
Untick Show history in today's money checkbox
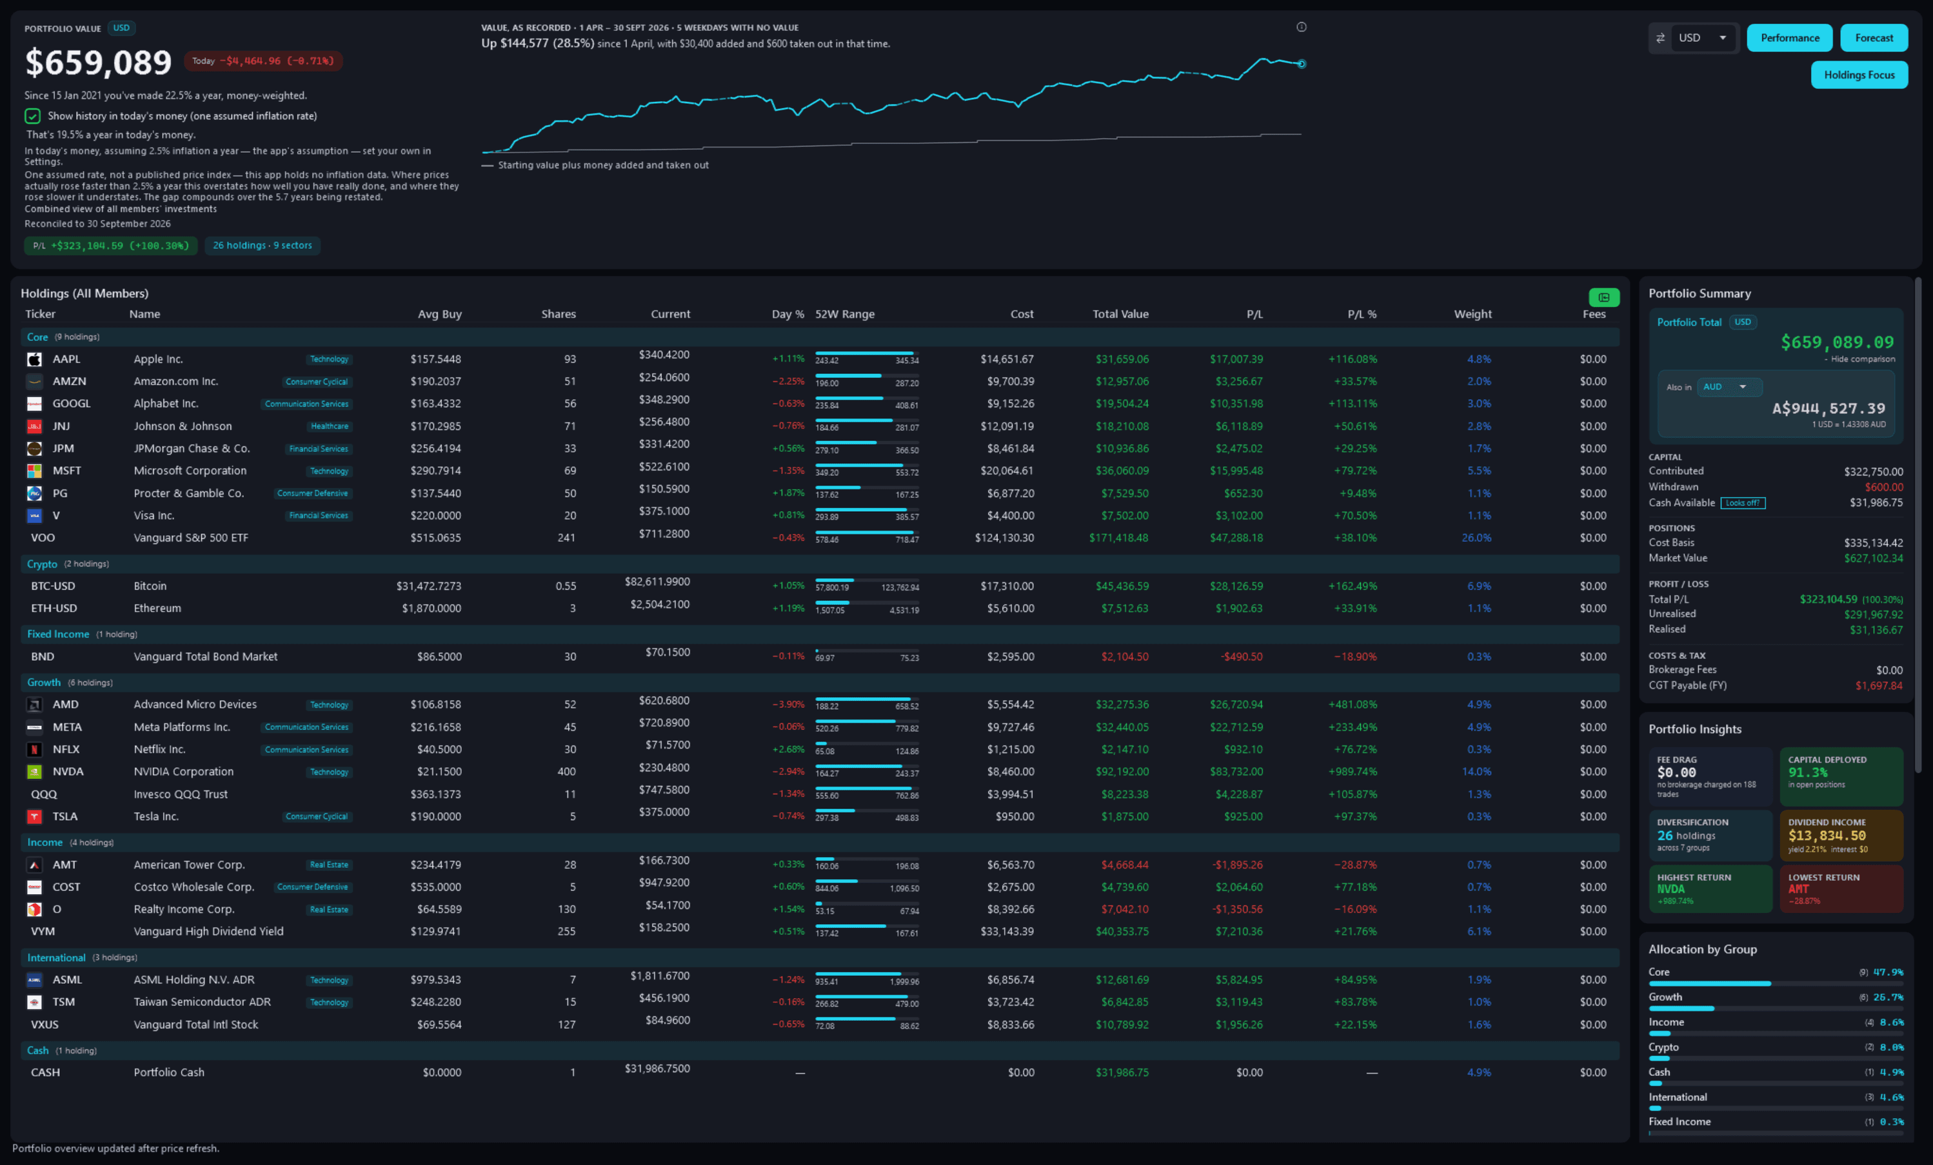point(32,116)
